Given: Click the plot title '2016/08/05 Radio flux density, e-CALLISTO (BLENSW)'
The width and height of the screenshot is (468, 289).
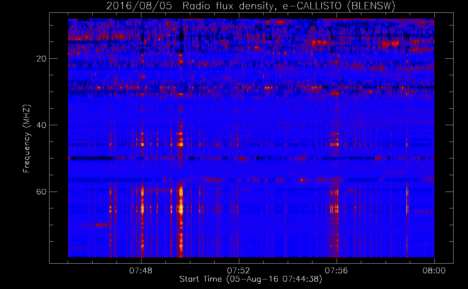Looking at the screenshot, I should pyautogui.click(x=251, y=6).
